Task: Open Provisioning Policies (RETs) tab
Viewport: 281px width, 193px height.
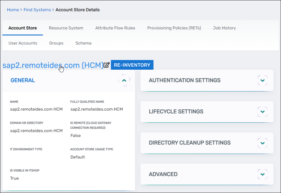Action: pyautogui.click(x=174, y=28)
